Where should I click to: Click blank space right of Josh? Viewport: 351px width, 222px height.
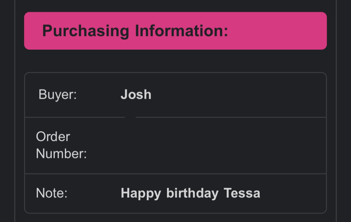tap(233, 95)
